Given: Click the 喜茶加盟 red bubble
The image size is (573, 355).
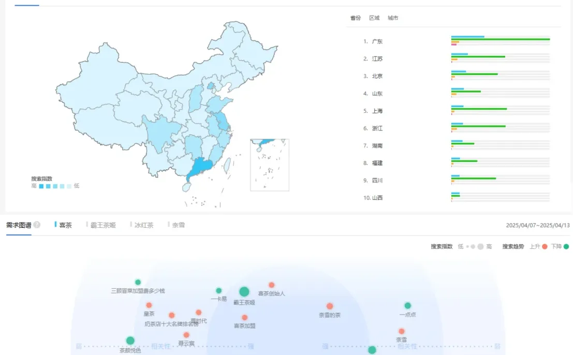Looking at the screenshot, I should (x=245, y=317).
